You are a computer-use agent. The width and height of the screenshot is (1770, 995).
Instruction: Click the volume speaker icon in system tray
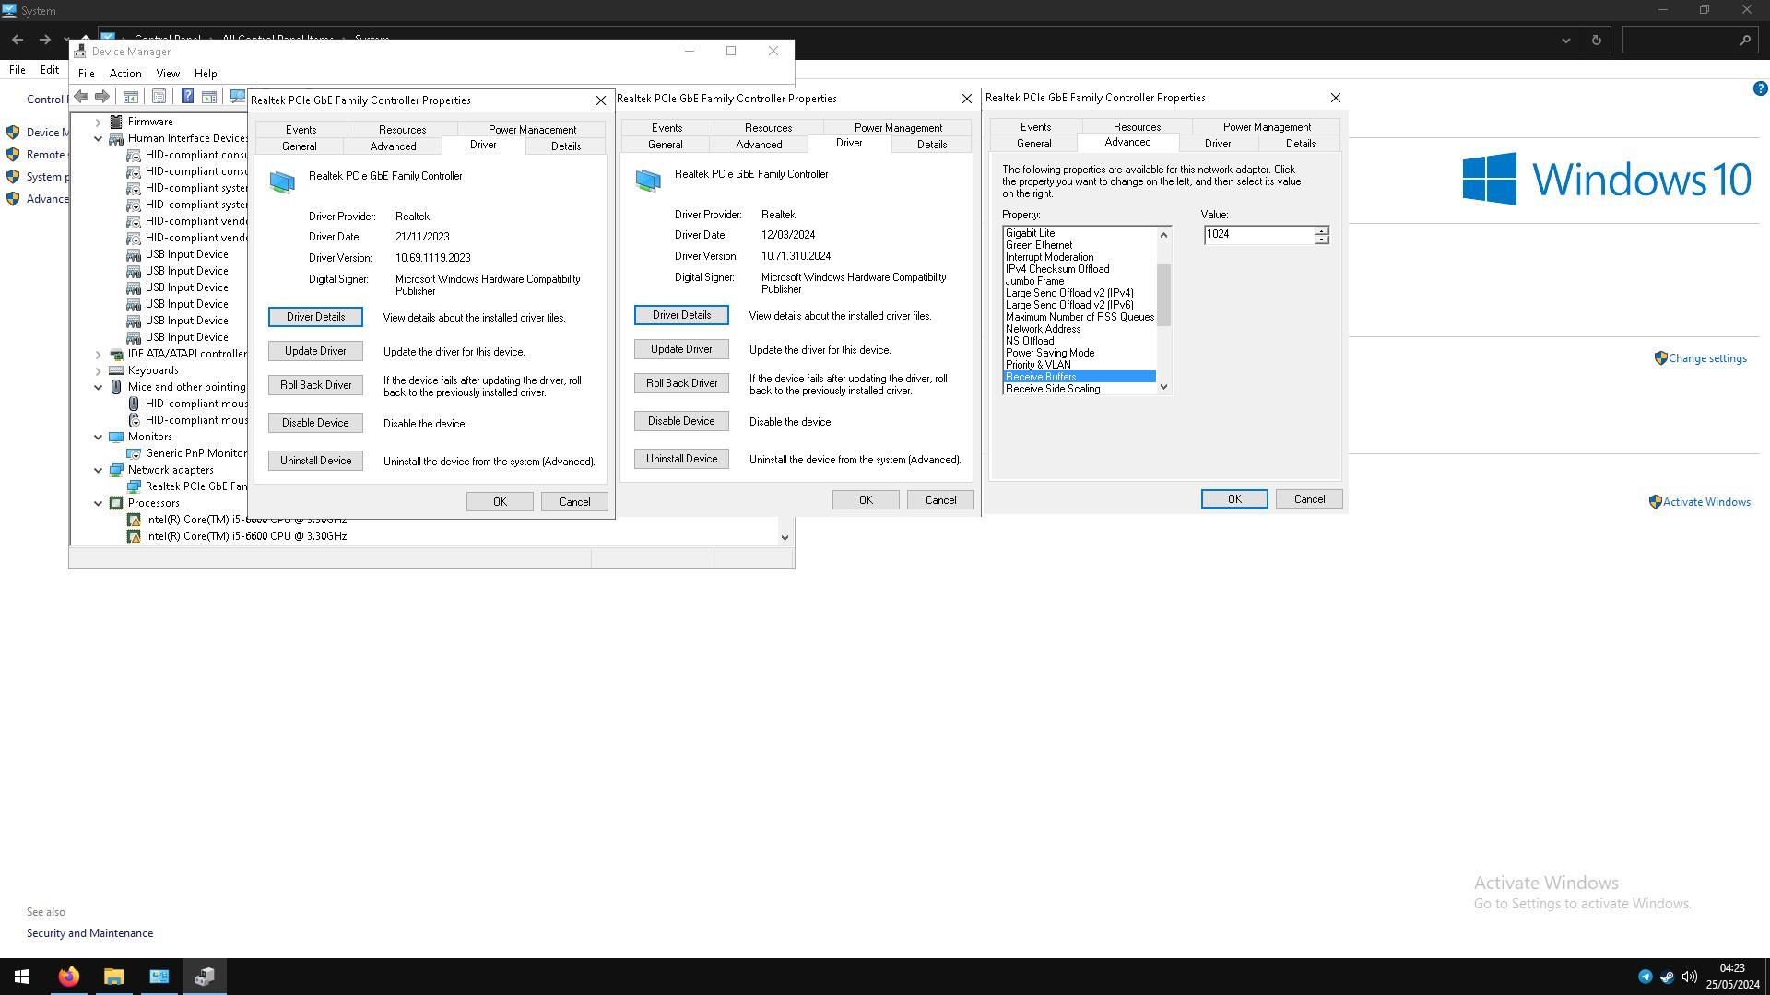[x=1689, y=977]
